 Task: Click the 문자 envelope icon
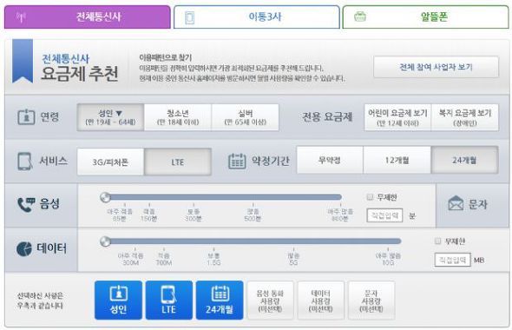456,203
